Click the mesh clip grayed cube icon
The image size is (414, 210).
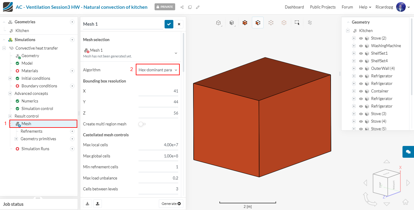click(x=310, y=23)
